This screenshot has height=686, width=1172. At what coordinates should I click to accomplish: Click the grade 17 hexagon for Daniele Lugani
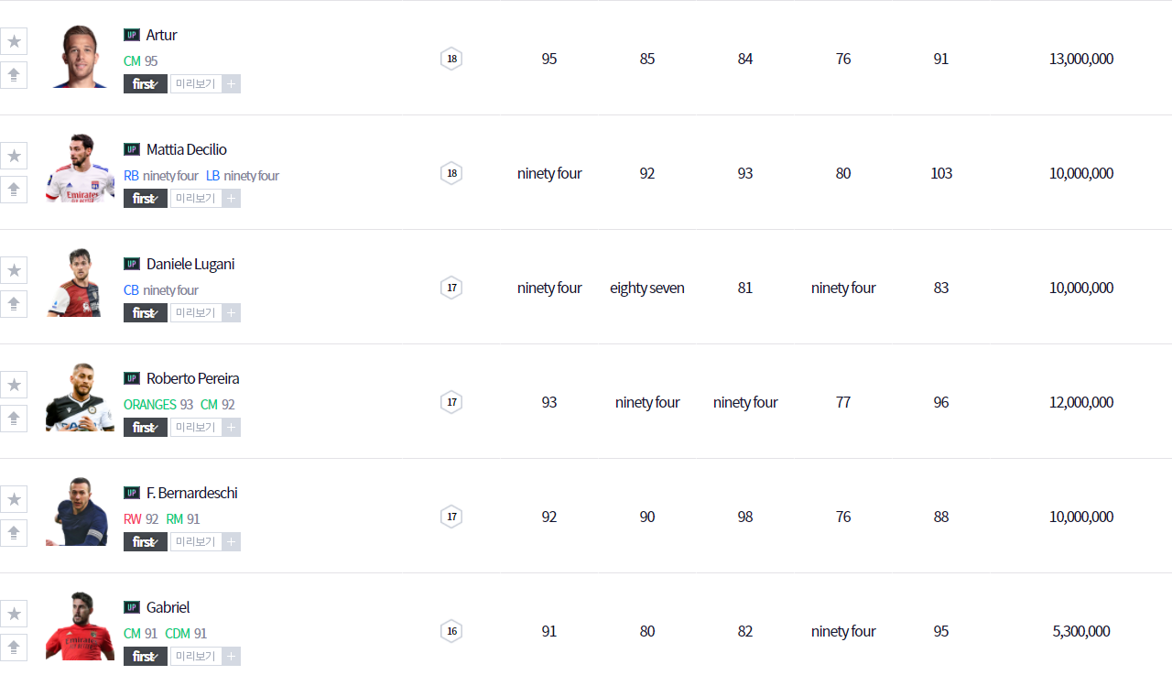coord(451,288)
